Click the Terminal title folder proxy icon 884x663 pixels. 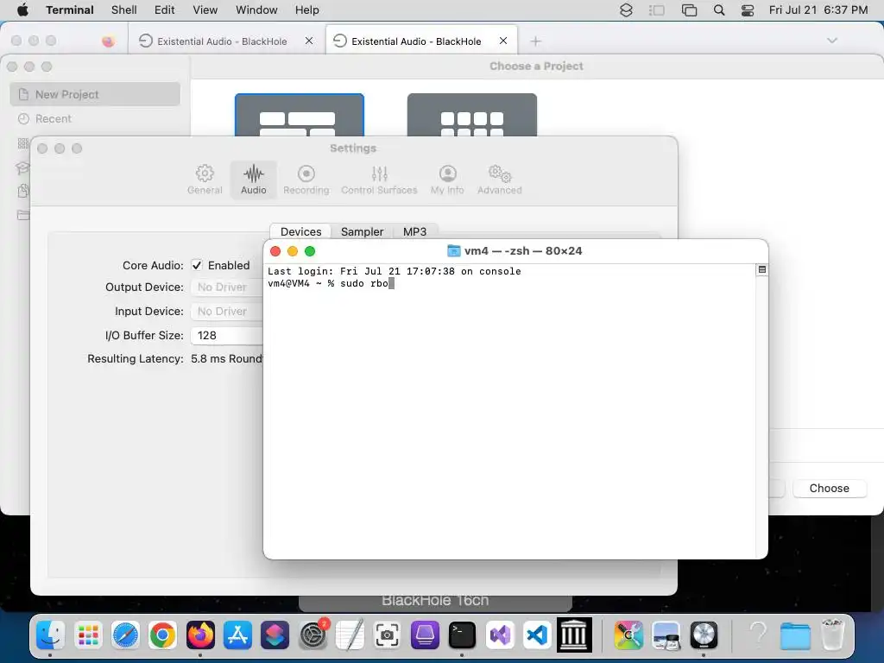point(453,251)
